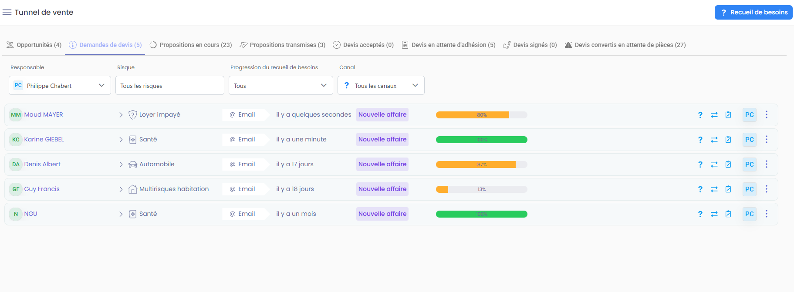This screenshot has height=292, width=794.
Task: Open the Canal dropdown Tous les canaux
Action: [381, 85]
